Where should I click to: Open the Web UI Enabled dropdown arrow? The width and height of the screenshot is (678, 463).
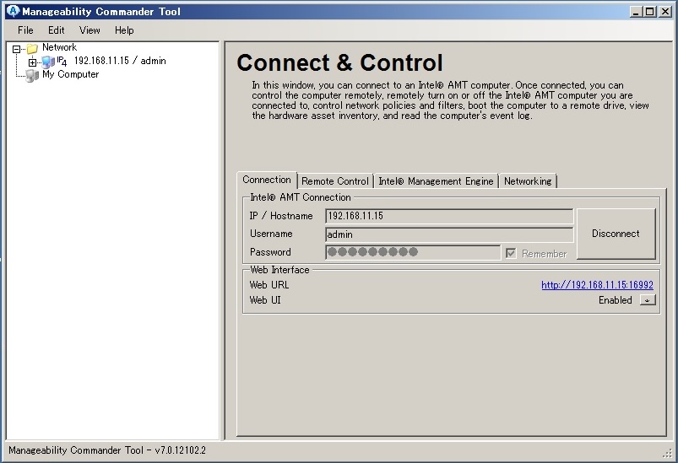(x=647, y=300)
